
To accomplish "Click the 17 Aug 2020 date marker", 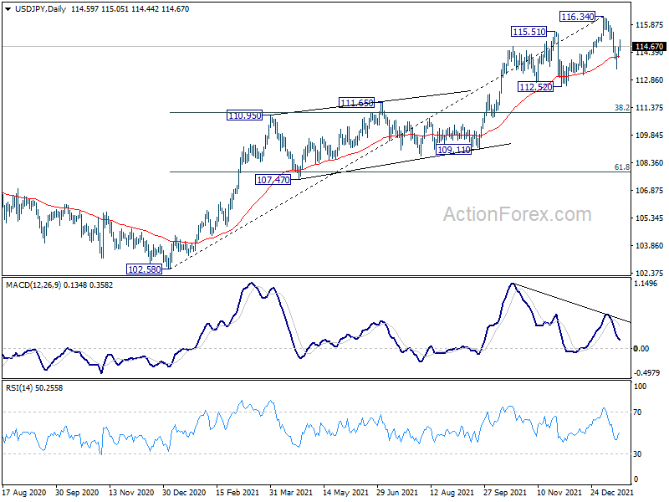I will point(23,494).
